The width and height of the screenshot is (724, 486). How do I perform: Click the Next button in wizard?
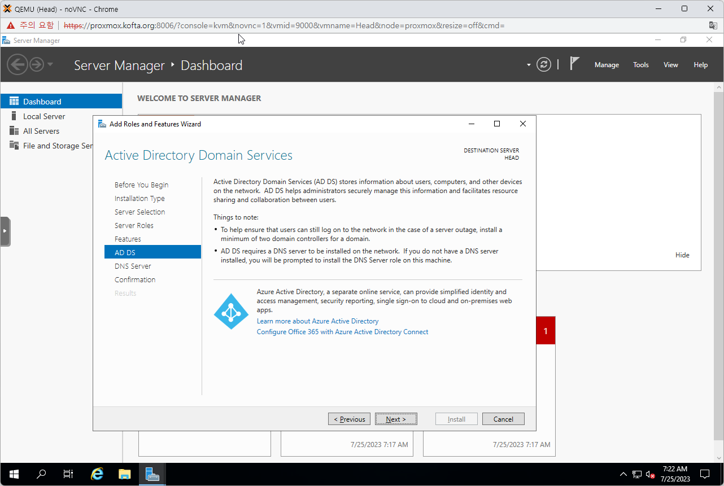click(x=396, y=419)
